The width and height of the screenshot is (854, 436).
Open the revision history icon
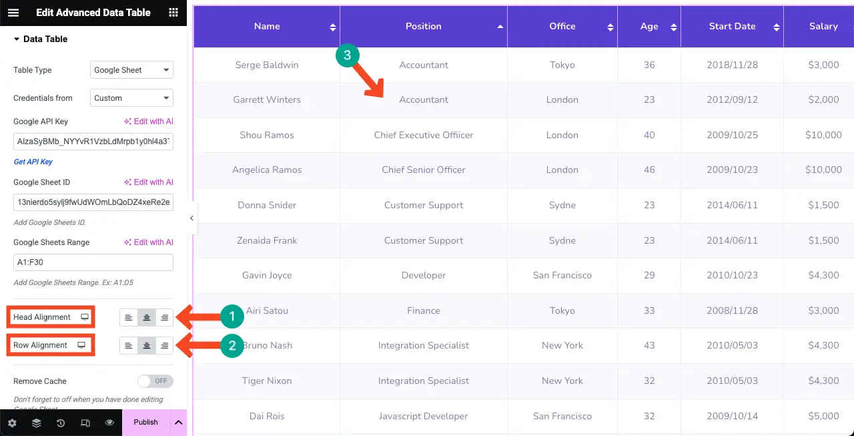[61, 423]
